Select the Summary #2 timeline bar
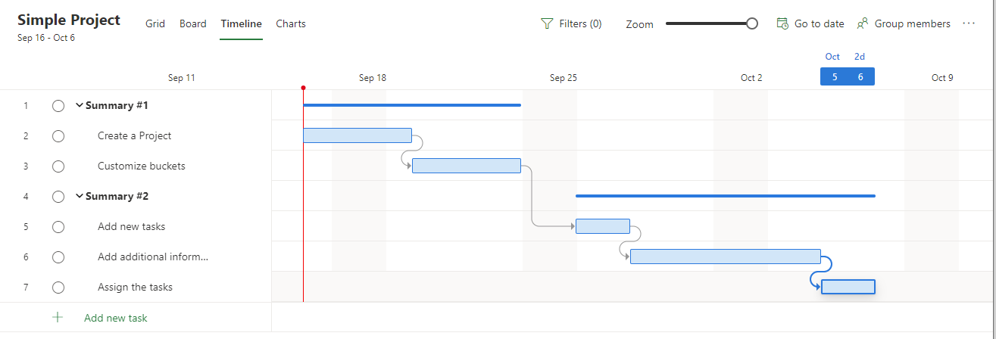The image size is (996, 339). click(x=725, y=196)
